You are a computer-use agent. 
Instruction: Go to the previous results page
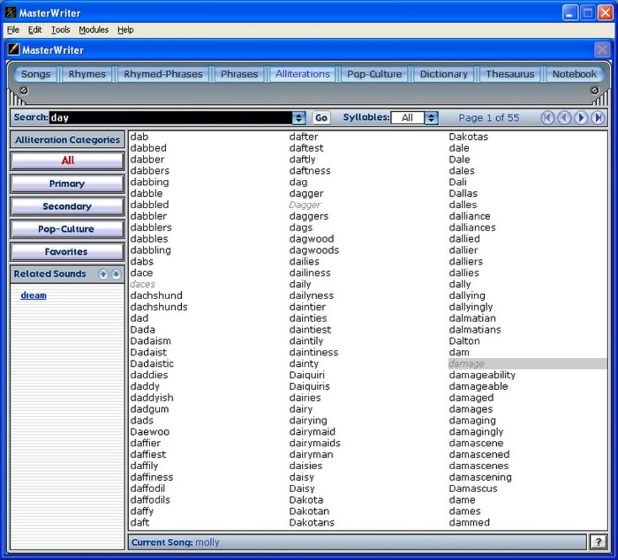coord(564,117)
